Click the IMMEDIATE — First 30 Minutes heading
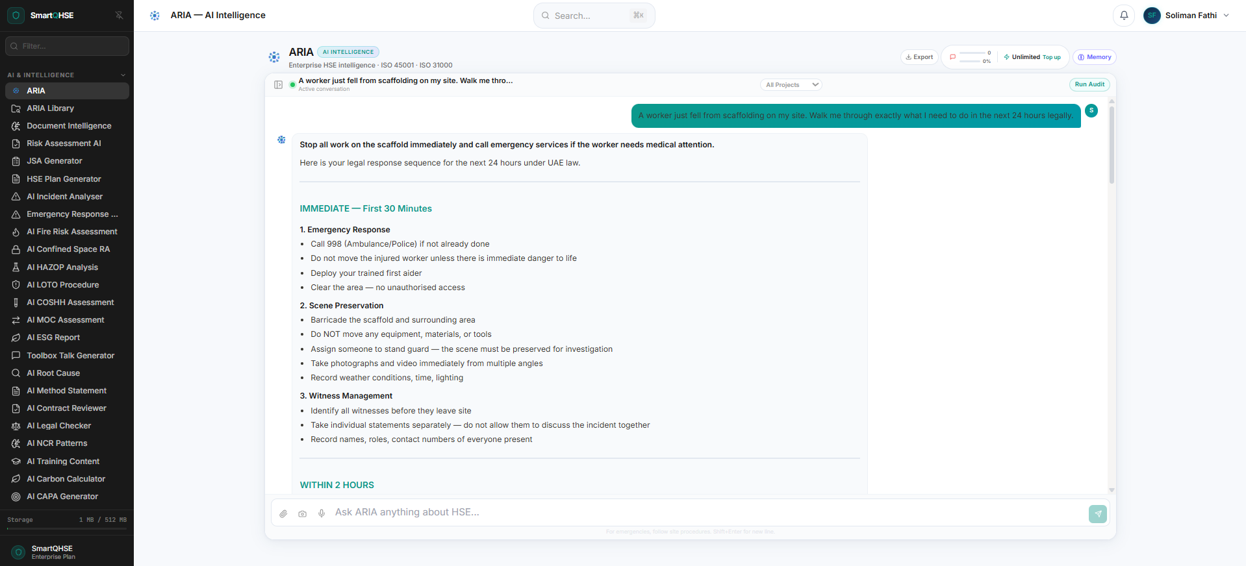Screen dimensions: 1246x566 tap(366, 208)
